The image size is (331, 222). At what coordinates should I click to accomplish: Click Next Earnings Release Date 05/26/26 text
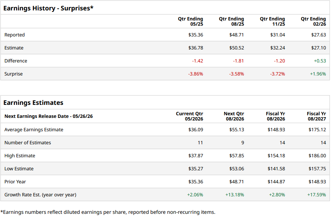pyautogui.click(x=48, y=116)
